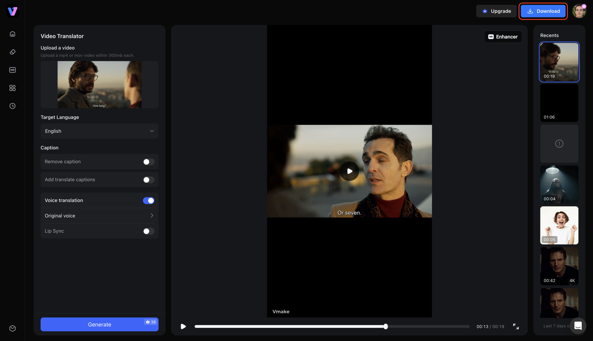Click the Generate button
The width and height of the screenshot is (593, 341).
[x=99, y=324]
